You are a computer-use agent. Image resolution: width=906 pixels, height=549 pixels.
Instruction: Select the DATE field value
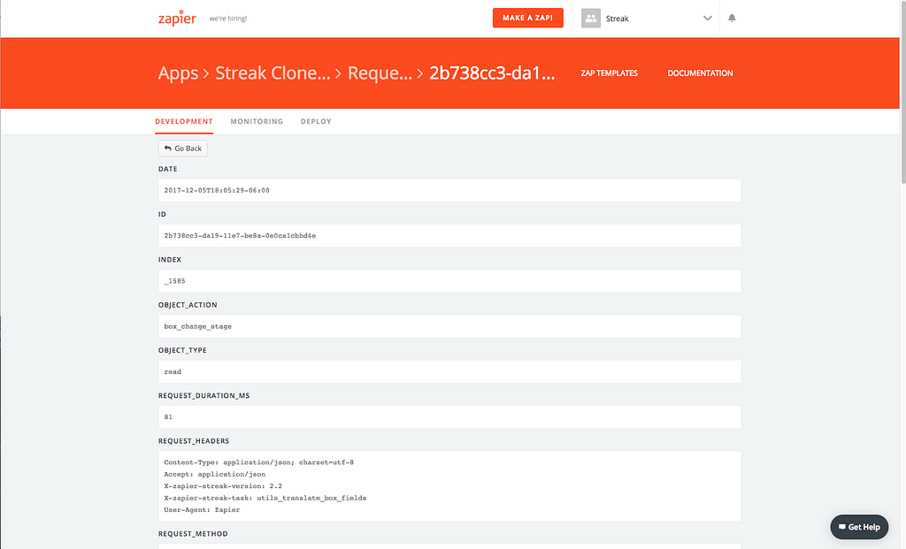(449, 190)
